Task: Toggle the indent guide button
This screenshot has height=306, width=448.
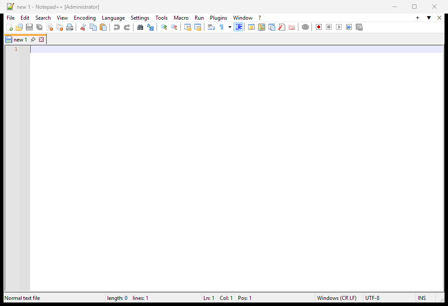Action: (238, 27)
